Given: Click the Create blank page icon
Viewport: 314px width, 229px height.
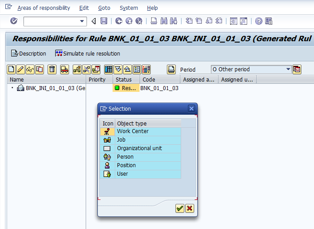Looking at the screenshot, I should click(11, 69).
